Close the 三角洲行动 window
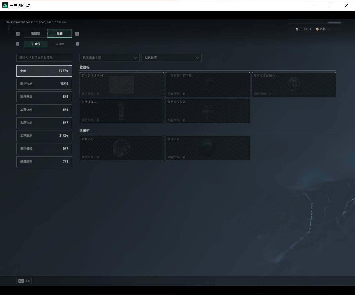 (x=347, y=5)
